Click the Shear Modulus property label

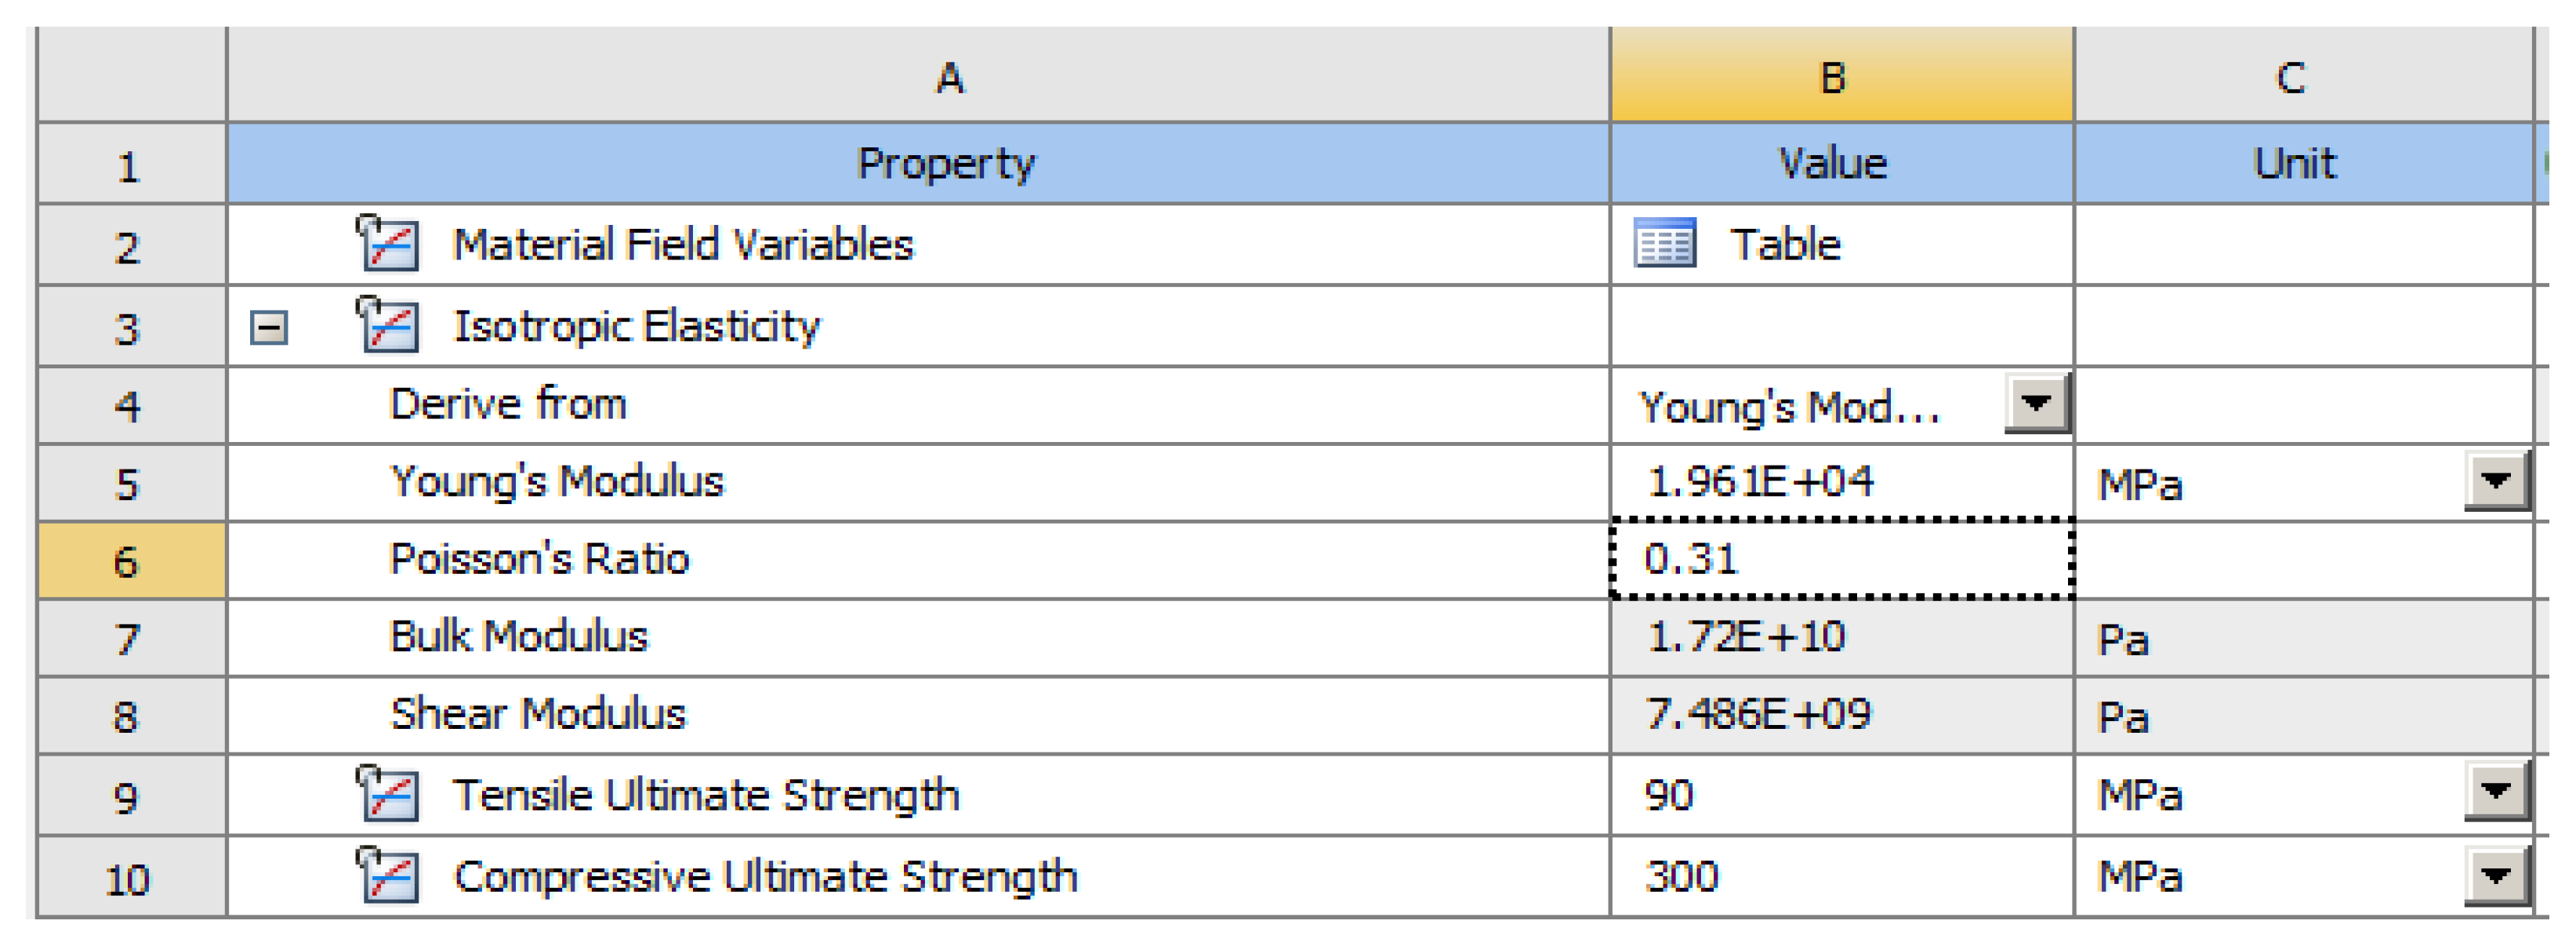pyautogui.click(x=538, y=714)
